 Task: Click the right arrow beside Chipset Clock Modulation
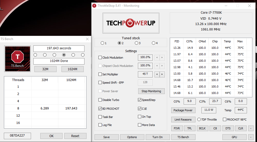162,66
